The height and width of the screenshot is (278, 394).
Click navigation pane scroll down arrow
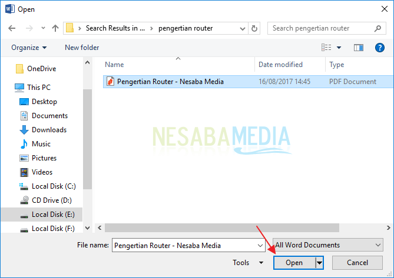click(87, 228)
